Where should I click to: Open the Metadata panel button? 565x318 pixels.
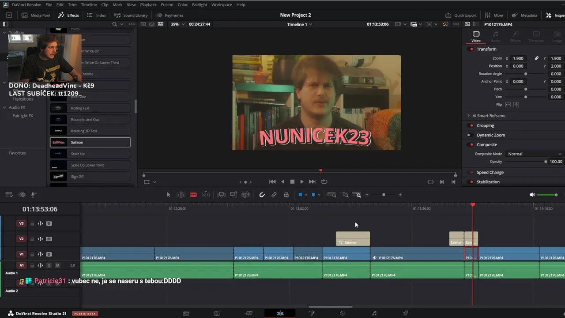pyautogui.click(x=524, y=15)
